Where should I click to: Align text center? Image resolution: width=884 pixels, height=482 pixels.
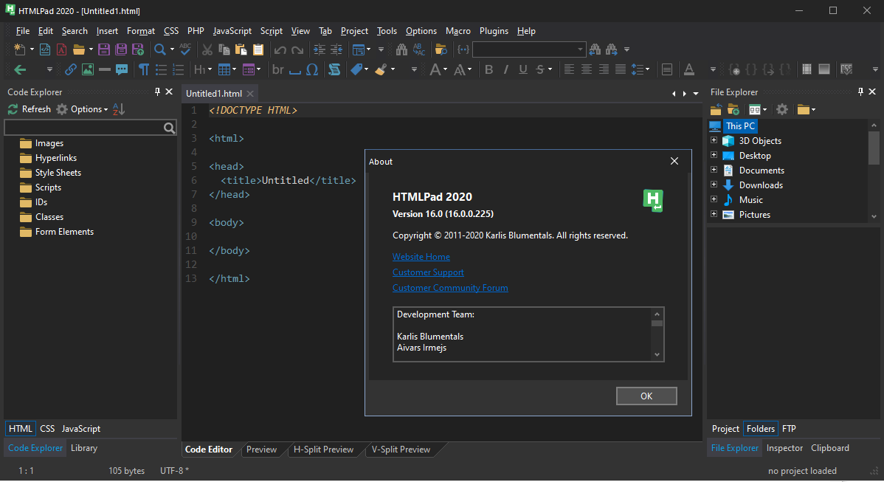[587, 69]
